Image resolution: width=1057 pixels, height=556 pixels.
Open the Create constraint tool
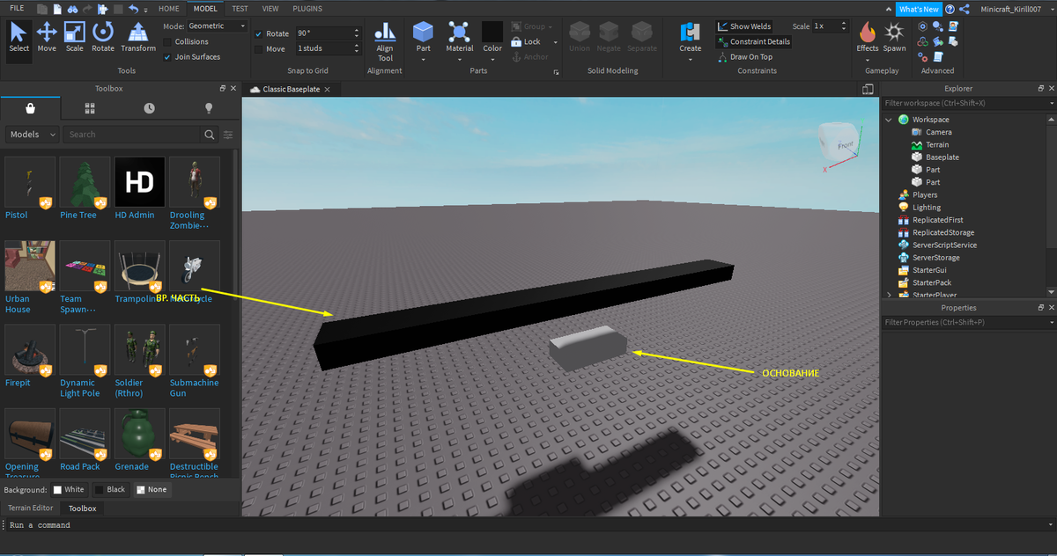tap(691, 37)
